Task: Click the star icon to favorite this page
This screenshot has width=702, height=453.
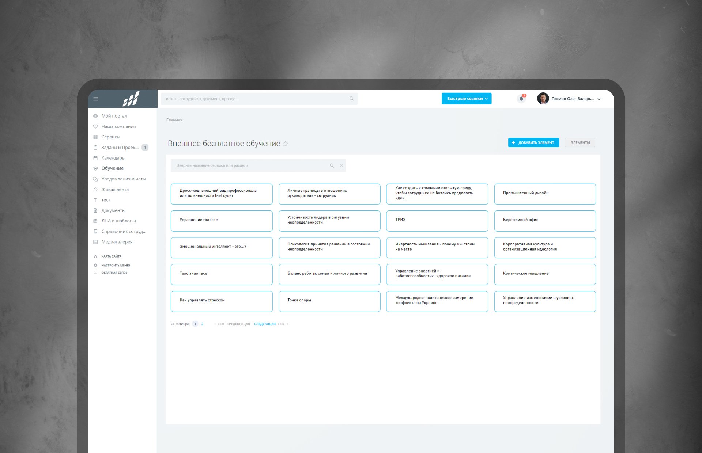Action: (x=286, y=144)
